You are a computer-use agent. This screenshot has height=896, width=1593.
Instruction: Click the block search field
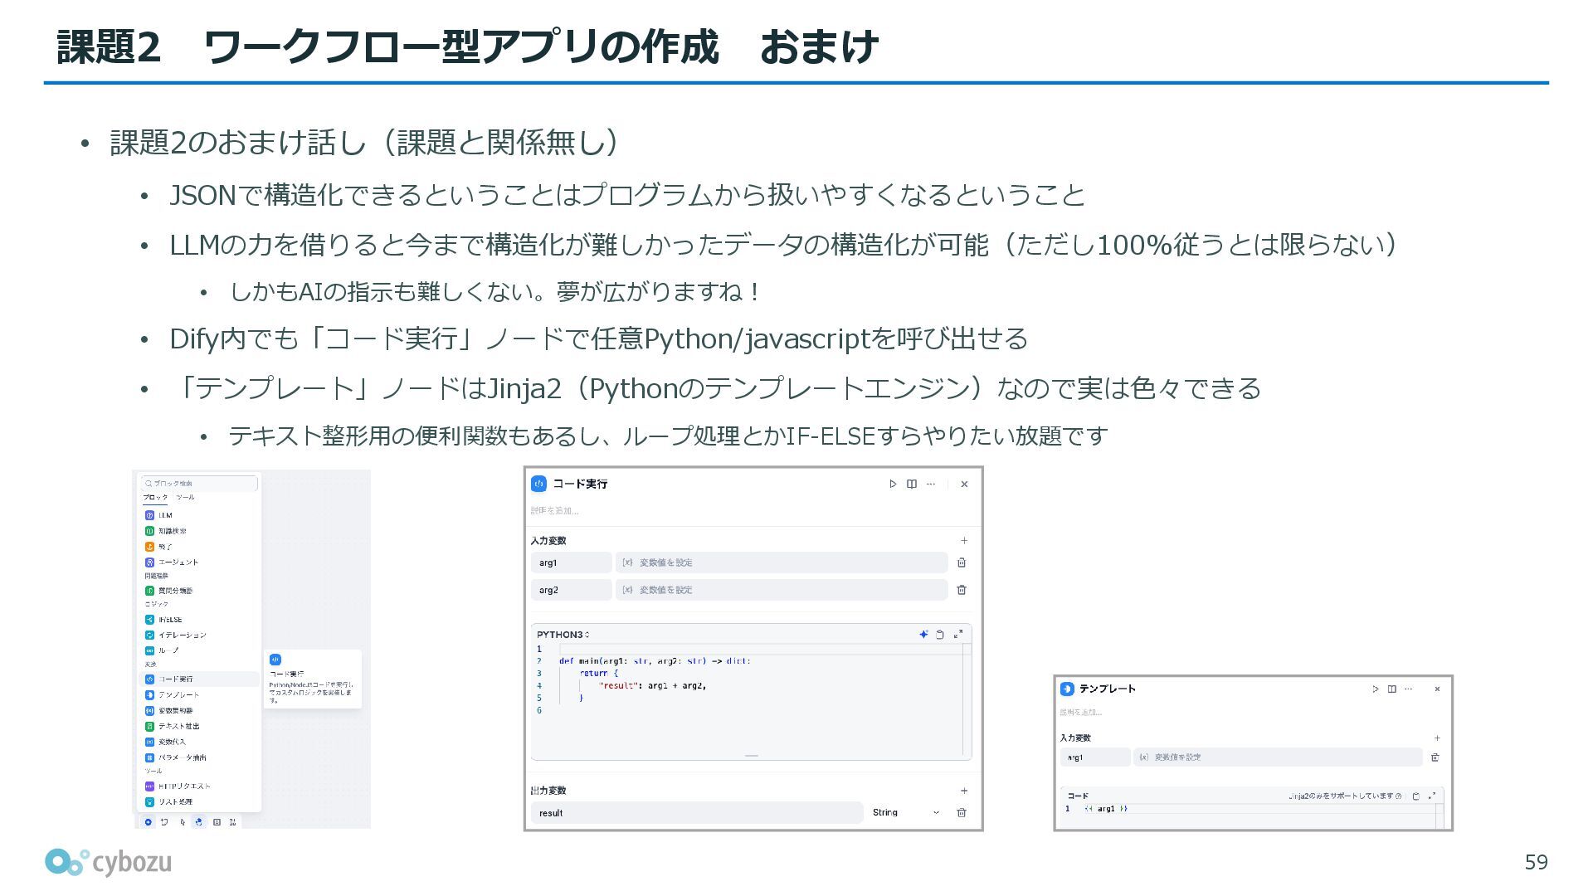[199, 483]
